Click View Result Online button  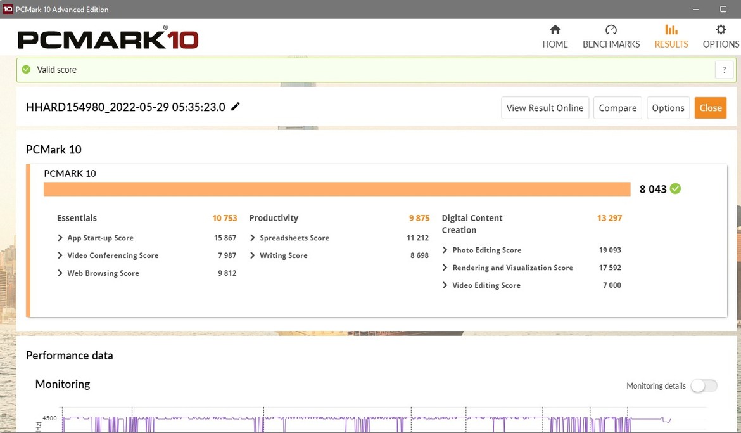(x=545, y=108)
